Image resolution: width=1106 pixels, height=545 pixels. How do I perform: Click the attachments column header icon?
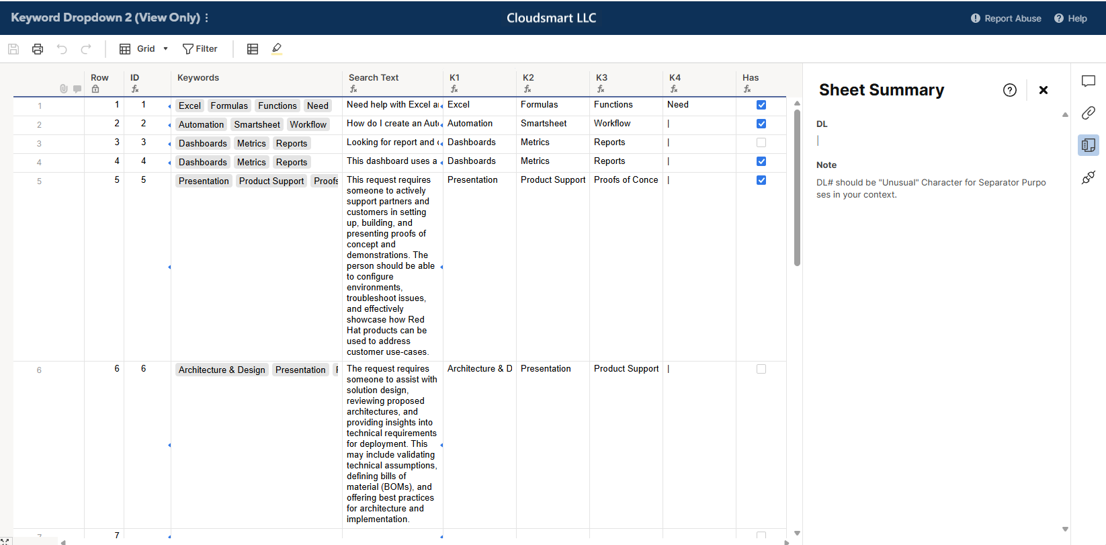pos(64,89)
